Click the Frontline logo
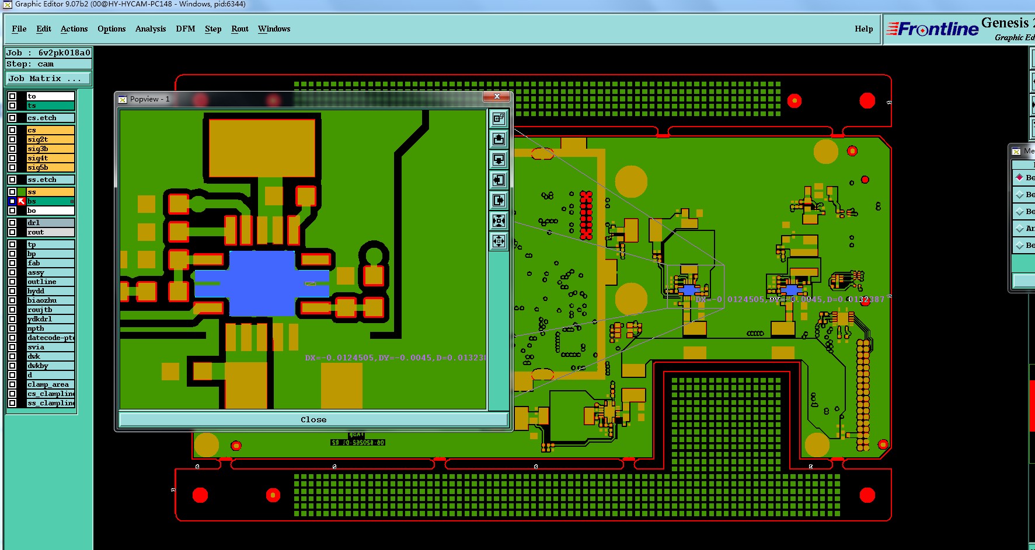 (932, 29)
